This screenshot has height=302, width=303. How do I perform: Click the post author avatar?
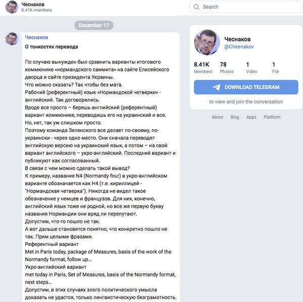pos(12,39)
